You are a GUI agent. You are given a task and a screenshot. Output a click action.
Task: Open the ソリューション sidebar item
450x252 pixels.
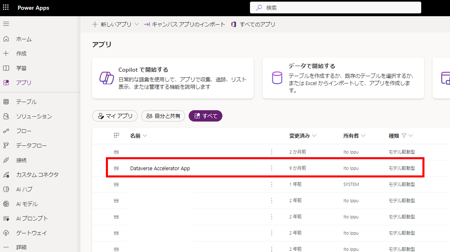pyautogui.click(x=31, y=116)
